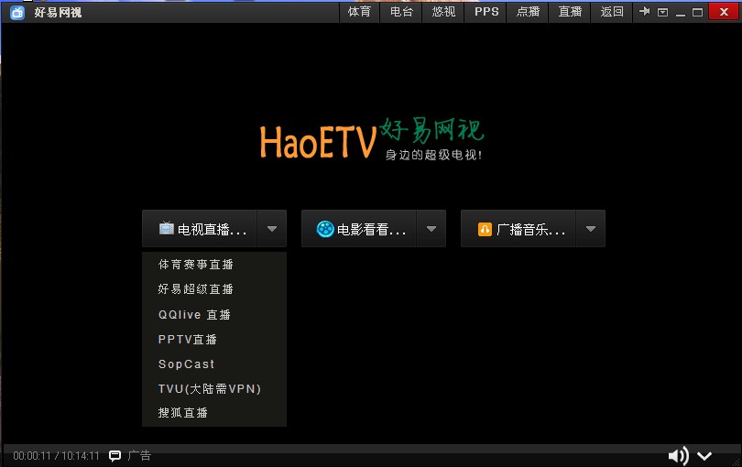Expand the 电视直播 dropdown arrow
This screenshot has width=742, height=467.
pyautogui.click(x=272, y=229)
